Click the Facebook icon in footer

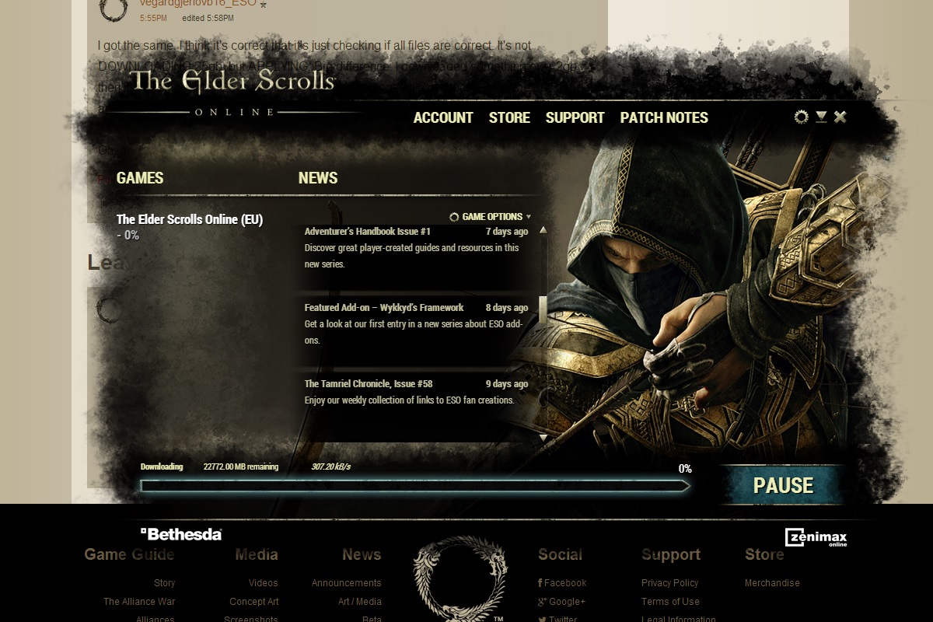click(x=540, y=583)
